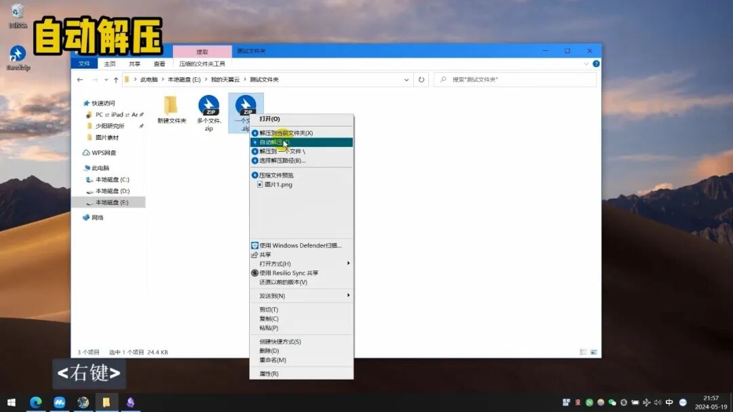Switch to large icons view in status bar
This screenshot has width=733, height=412.
click(594, 352)
